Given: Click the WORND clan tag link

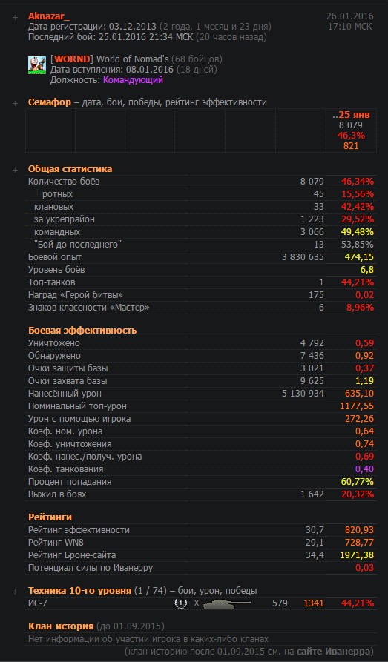Looking at the screenshot, I should coord(72,59).
